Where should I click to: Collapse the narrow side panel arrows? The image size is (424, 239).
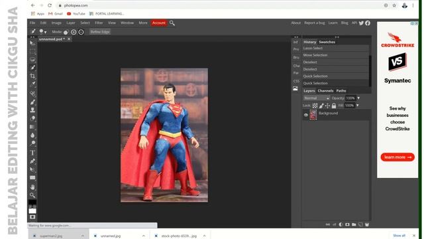click(296, 37)
